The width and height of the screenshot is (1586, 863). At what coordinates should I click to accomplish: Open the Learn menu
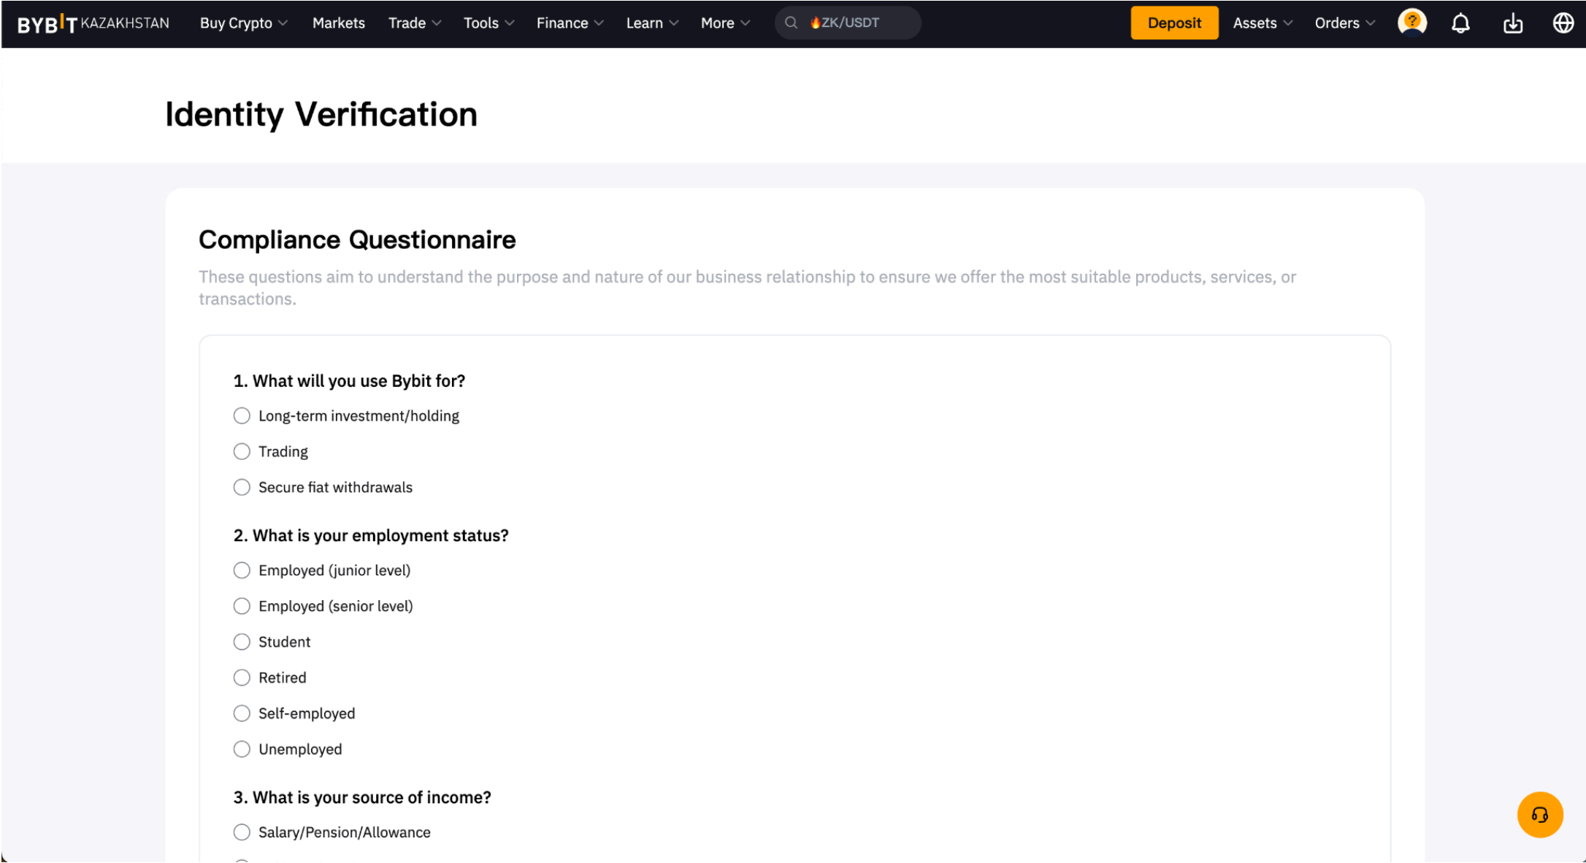coord(651,23)
